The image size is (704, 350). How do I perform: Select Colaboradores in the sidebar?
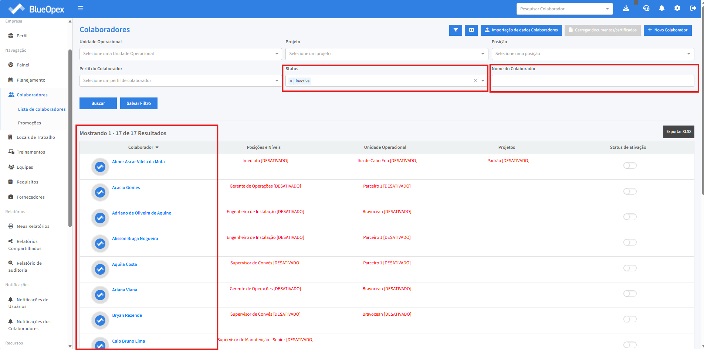pyautogui.click(x=32, y=95)
